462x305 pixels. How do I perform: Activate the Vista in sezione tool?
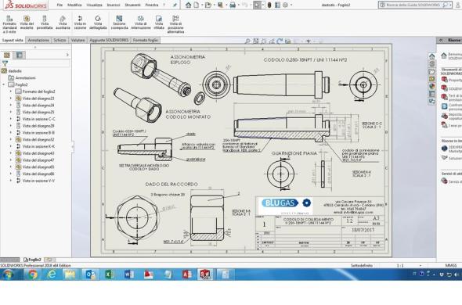pos(80,23)
